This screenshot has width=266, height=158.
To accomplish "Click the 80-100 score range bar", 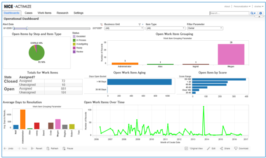I will [x=219, y=79].
